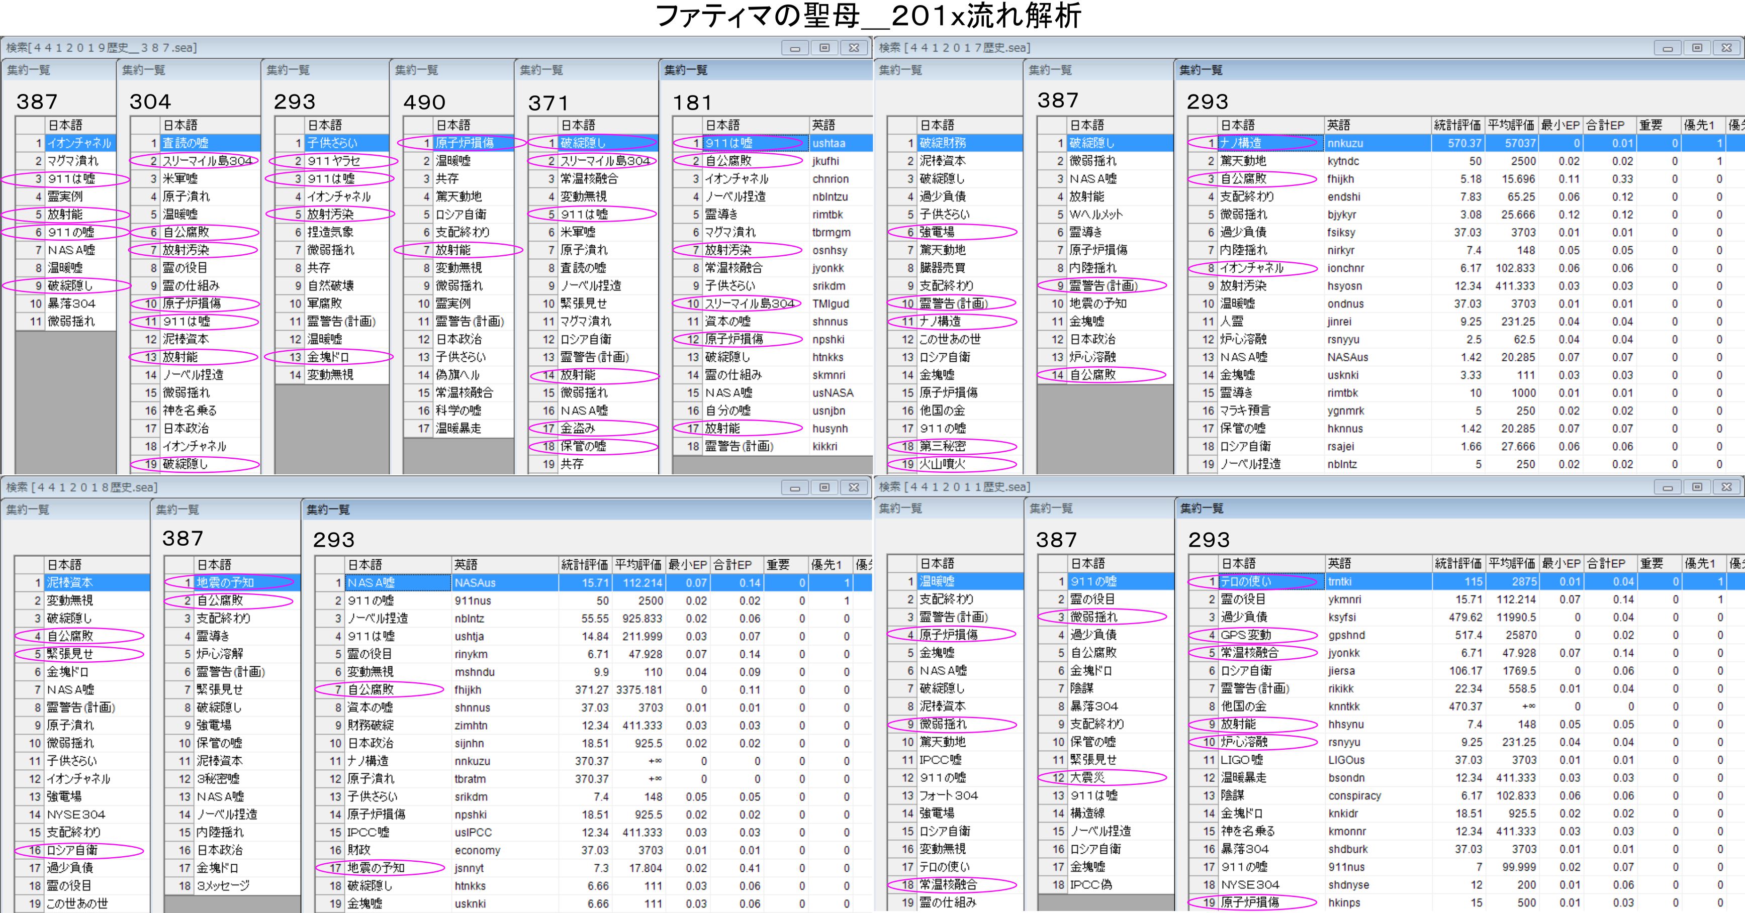Click the ushtaa cell in list 181
The height and width of the screenshot is (913, 1745).
(829, 143)
